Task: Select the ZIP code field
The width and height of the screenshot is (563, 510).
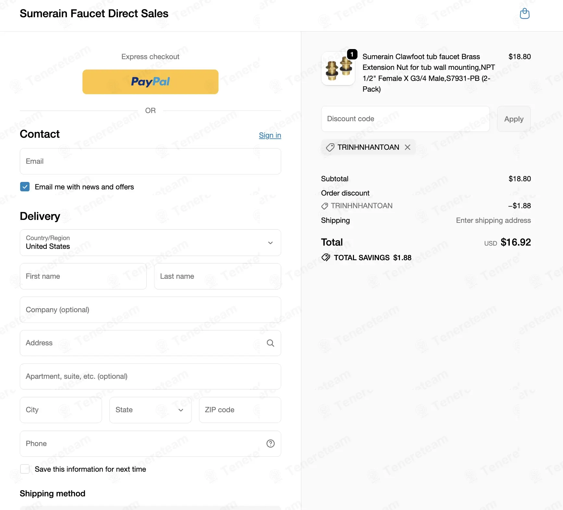Action: (240, 410)
